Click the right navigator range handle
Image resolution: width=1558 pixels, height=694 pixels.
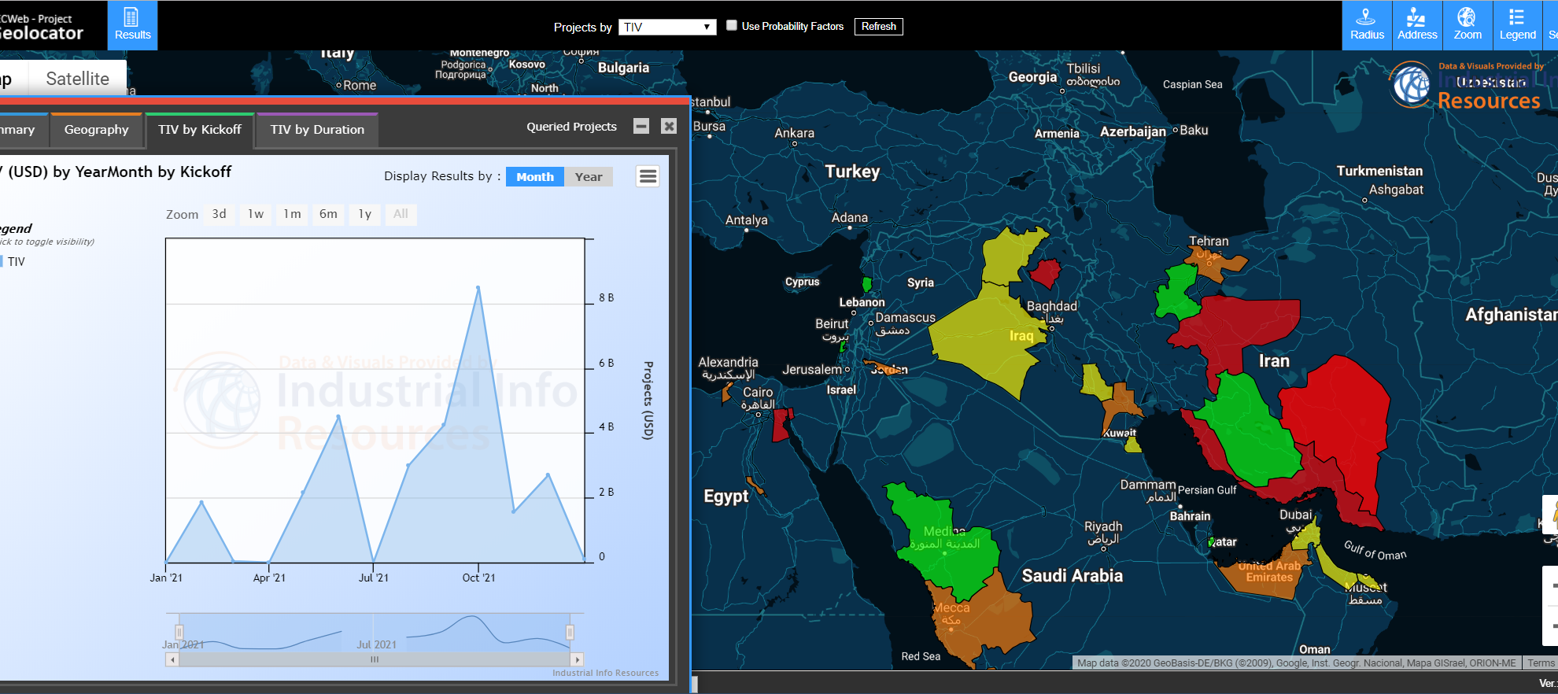570,632
